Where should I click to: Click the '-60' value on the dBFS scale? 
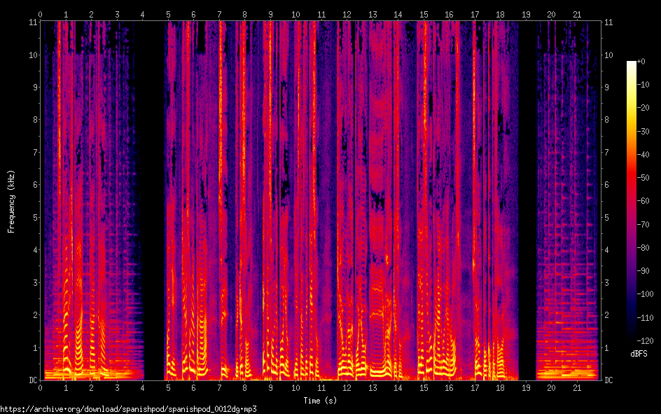[x=643, y=201]
